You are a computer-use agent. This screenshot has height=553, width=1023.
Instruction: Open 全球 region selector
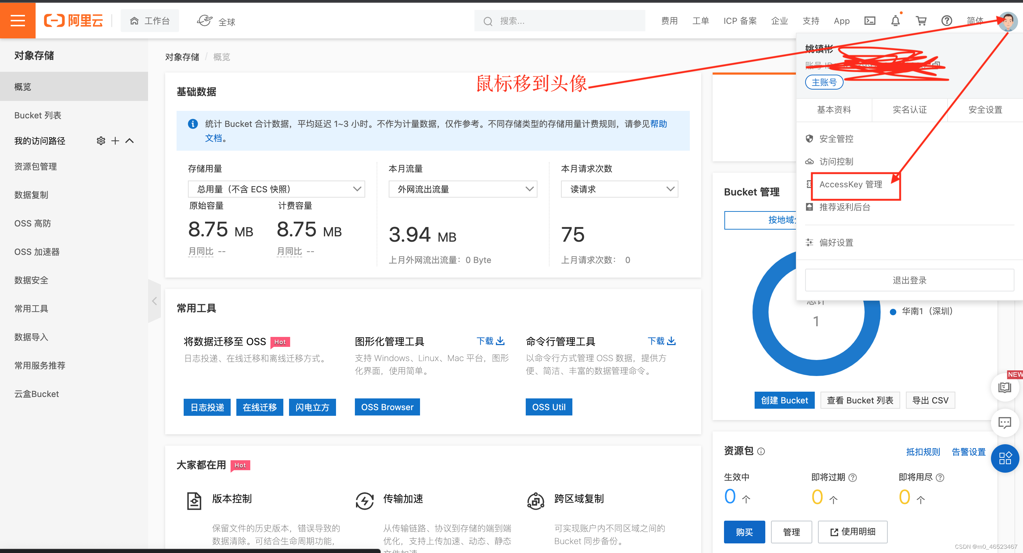tap(216, 21)
